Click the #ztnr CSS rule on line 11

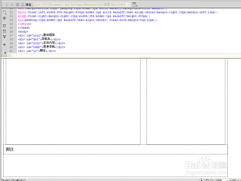coord(118,12)
